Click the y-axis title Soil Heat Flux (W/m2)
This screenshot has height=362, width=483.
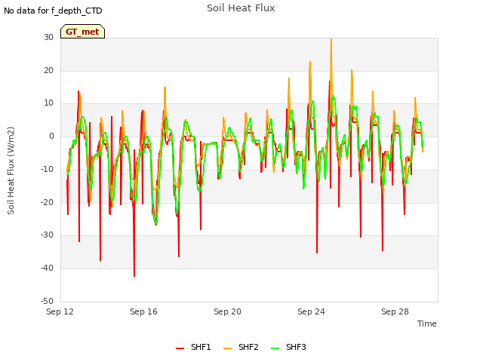point(11,170)
